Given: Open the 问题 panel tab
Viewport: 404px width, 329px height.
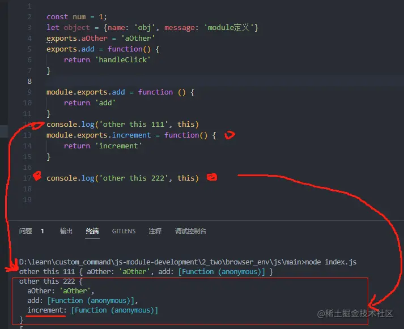Looking at the screenshot, I should pyautogui.click(x=25, y=231).
